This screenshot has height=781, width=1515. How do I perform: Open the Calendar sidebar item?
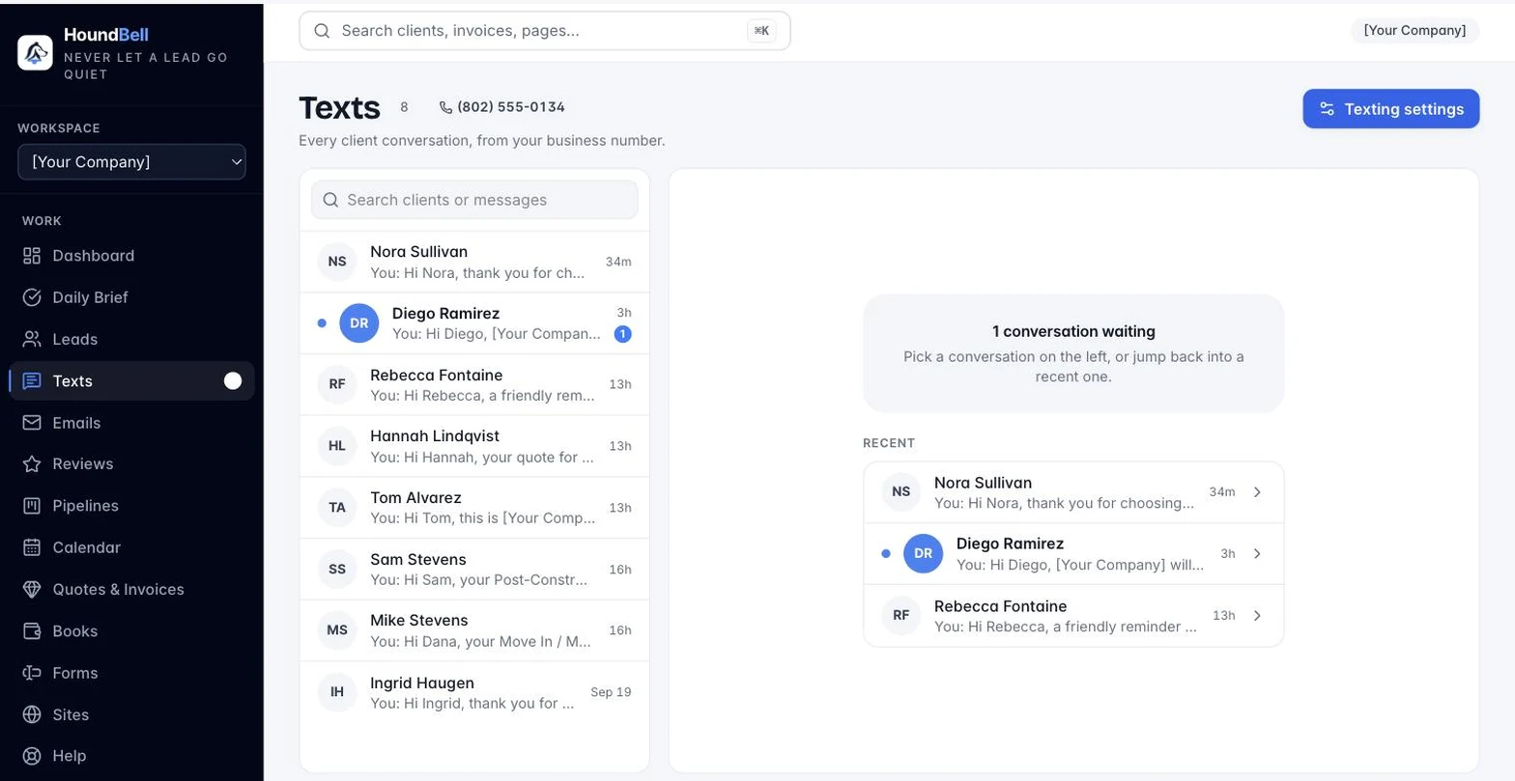tap(131, 547)
